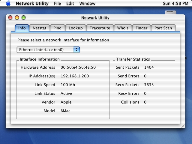Open the Window menu
The width and height of the screenshot is (192, 144).
coord(87,3)
